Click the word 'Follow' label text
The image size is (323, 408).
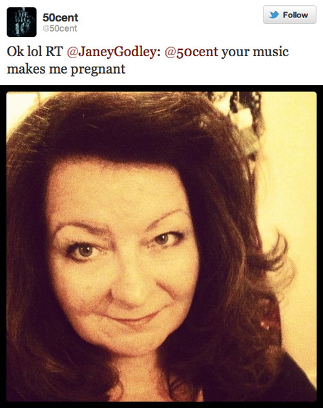pyautogui.click(x=295, y=15)
